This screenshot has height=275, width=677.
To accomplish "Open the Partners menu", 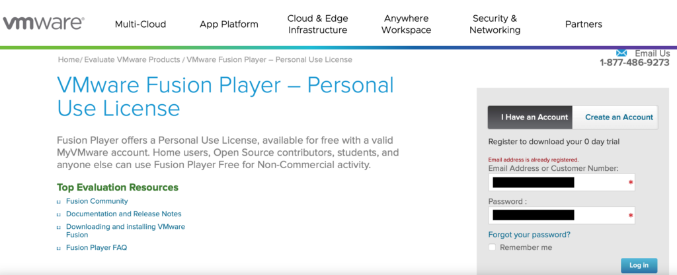I will coord(583,24).
